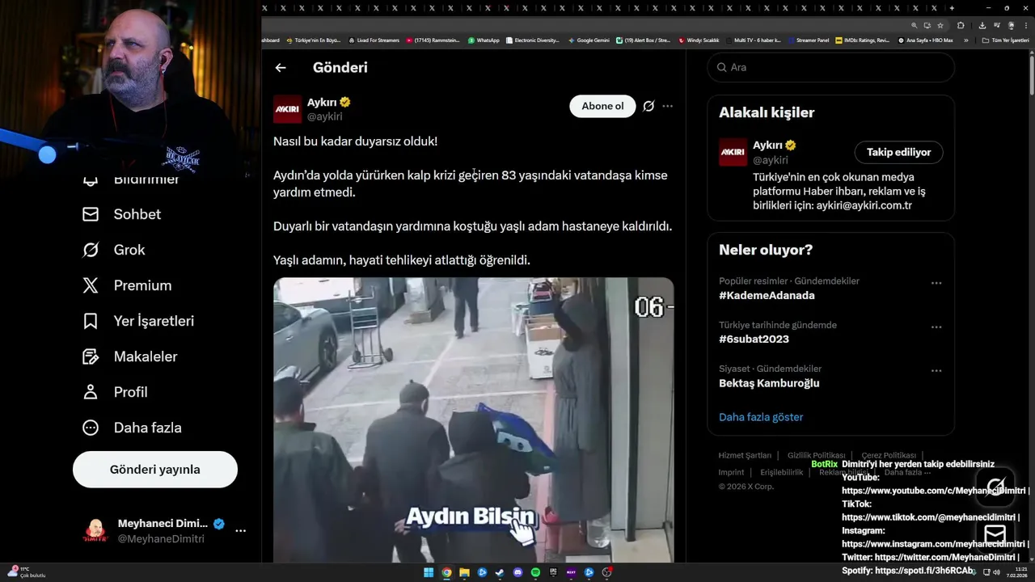Screen dimensions: 1035x582
Task: Open browser extensions puzzle icon
Action: (961, 25)
